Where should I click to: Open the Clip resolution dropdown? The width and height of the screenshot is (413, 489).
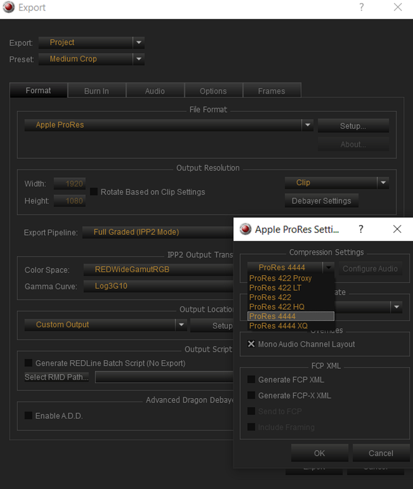(383, 183)
